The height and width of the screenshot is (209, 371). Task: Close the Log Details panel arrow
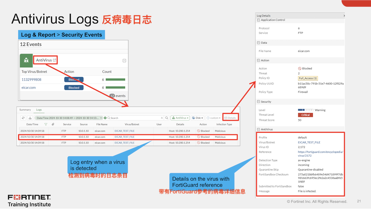click(x=344, y=16)
